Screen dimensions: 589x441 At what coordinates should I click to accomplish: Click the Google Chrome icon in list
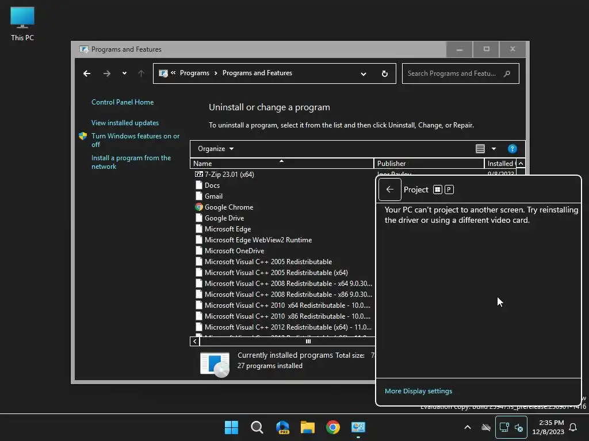coord(198,207)
